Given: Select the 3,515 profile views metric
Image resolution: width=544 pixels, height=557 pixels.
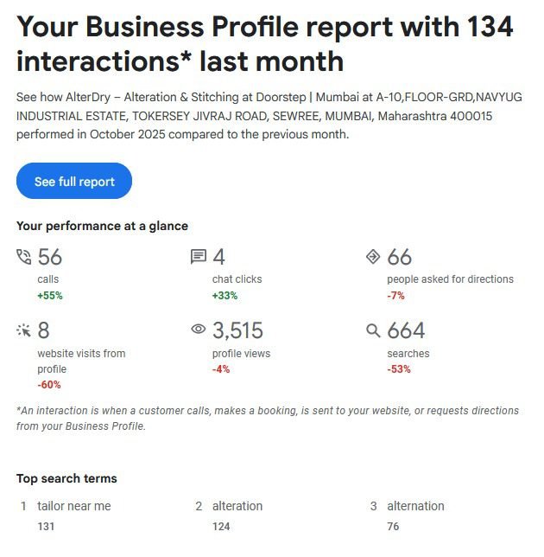Looking at the screenshot, I should click(237, 330).
